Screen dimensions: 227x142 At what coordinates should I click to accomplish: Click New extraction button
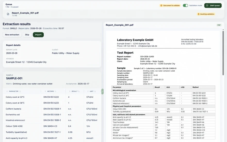coord(12,35)
